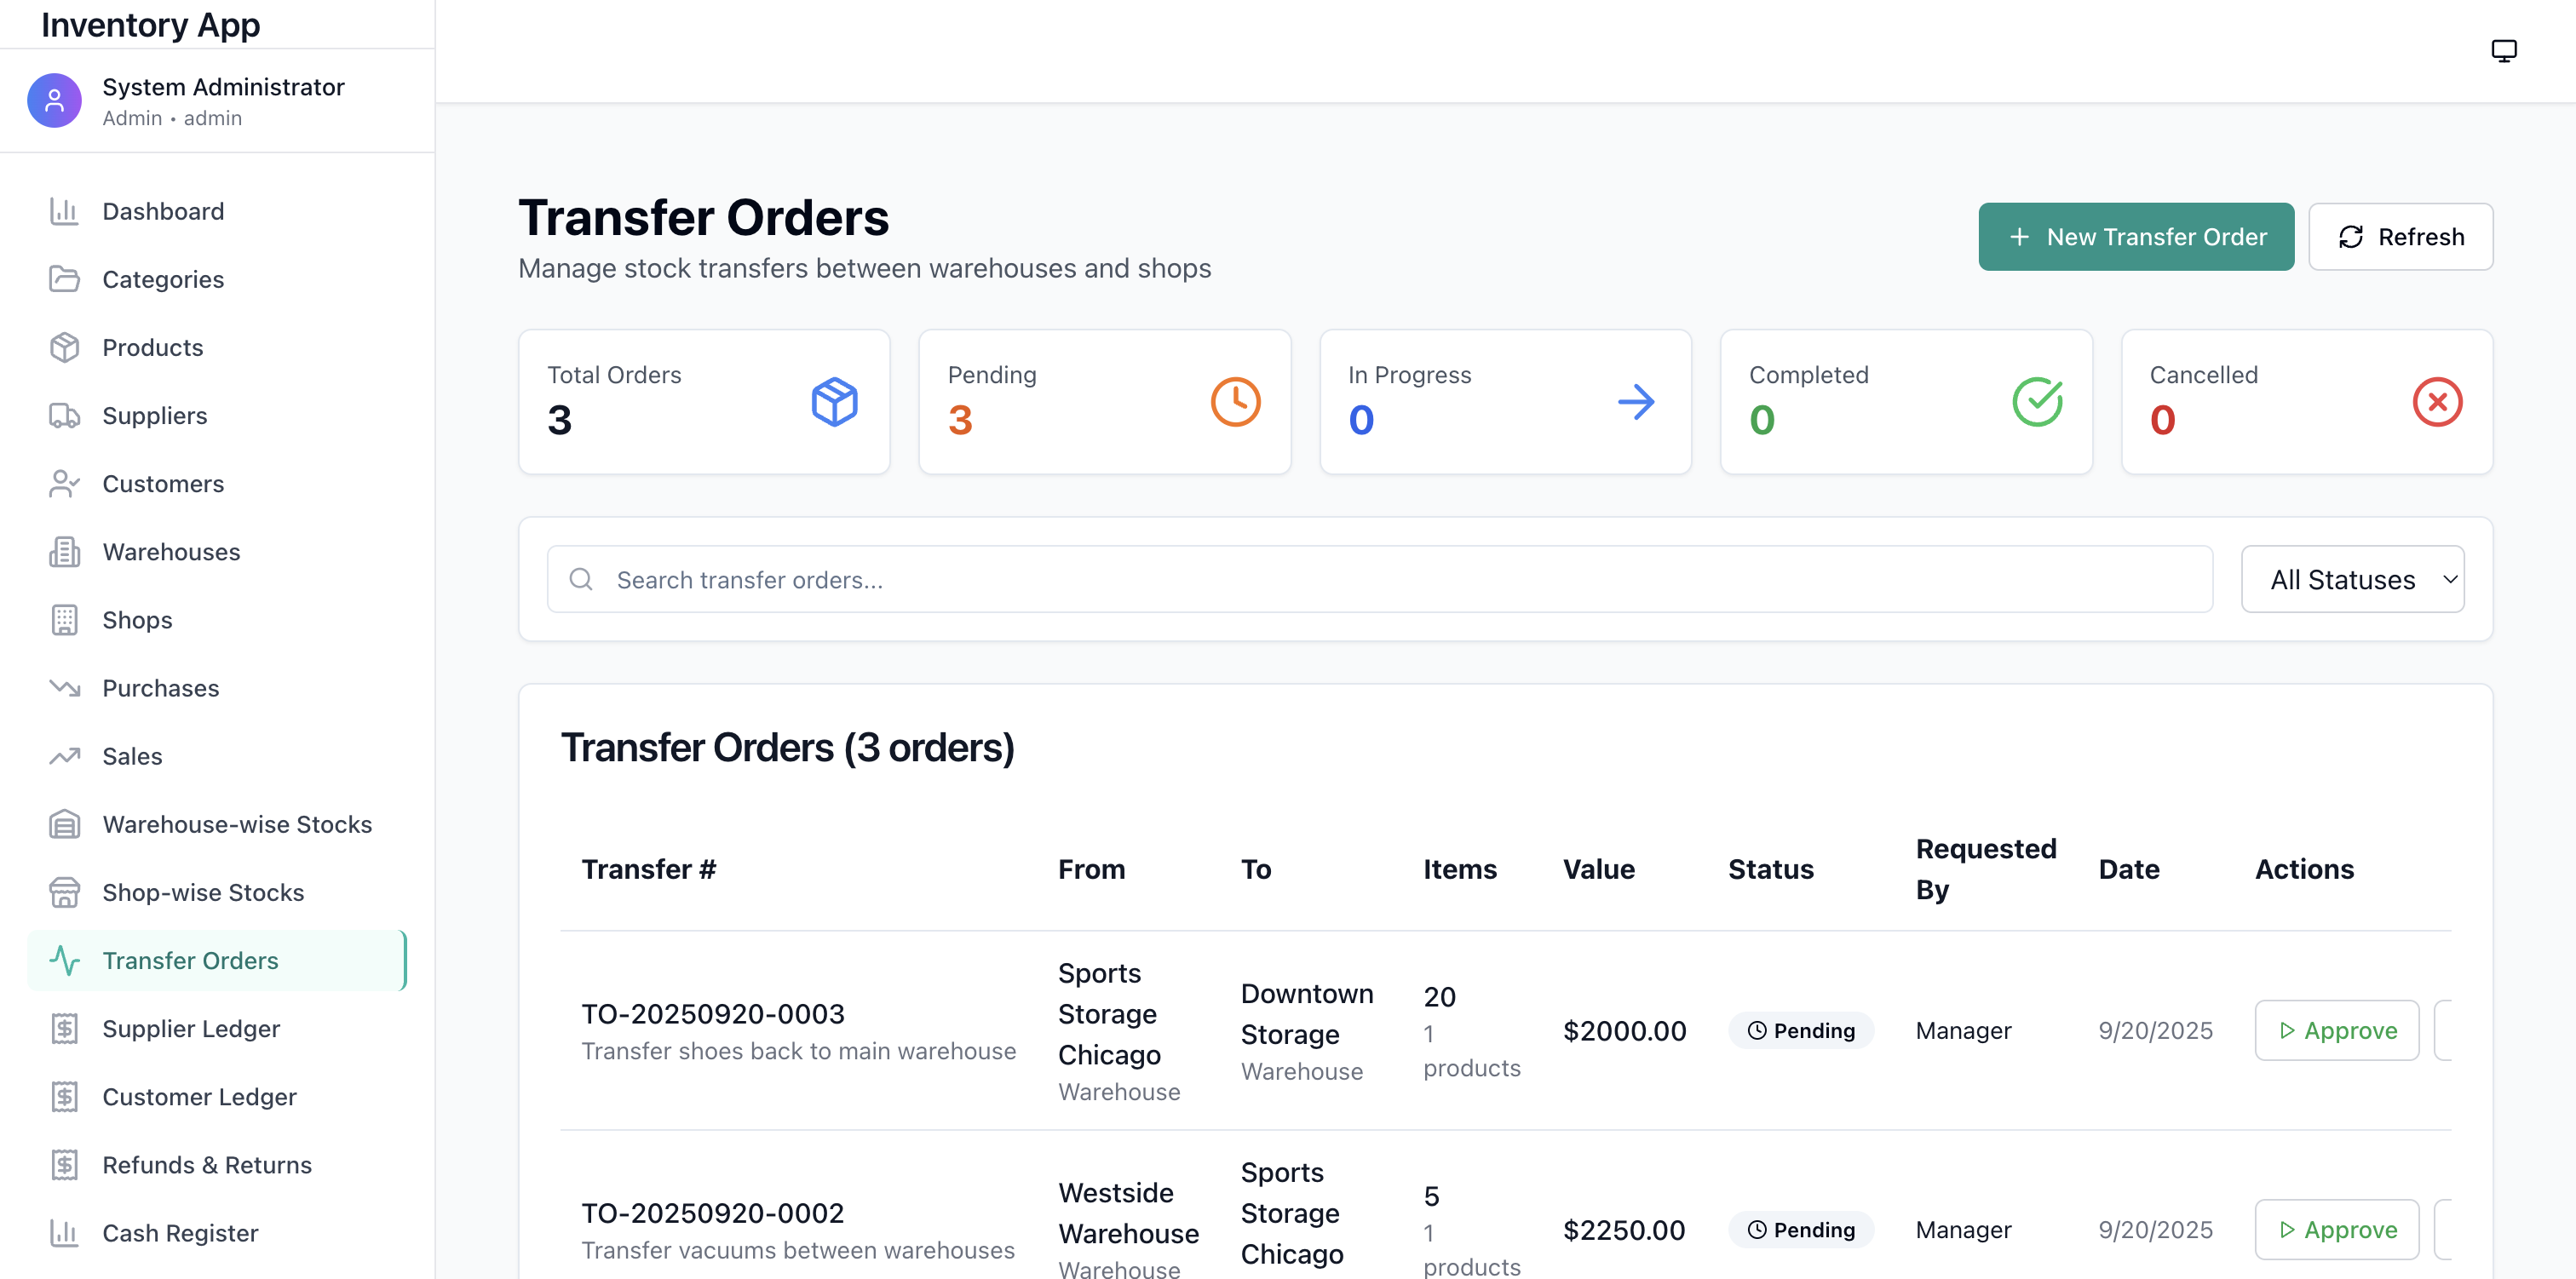Click transfer number TO-20250920-0002
Image resolution: width=2576 pixels, height=1279 pixels.
pyautogui.click(x=713, y=1212)
